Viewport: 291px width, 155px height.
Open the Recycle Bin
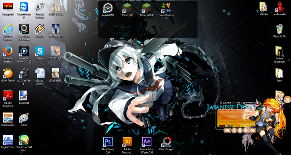tap(280, 31)
